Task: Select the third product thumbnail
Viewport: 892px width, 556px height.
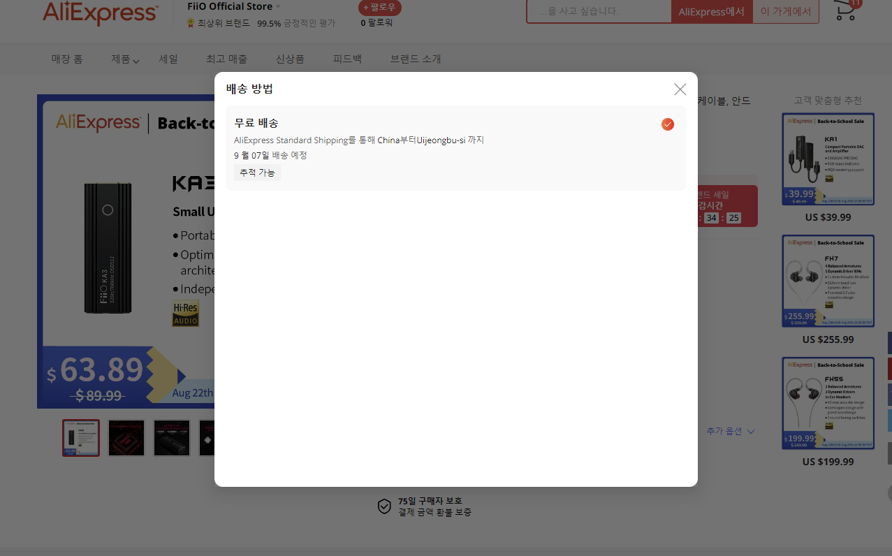Action: point(172,438)
